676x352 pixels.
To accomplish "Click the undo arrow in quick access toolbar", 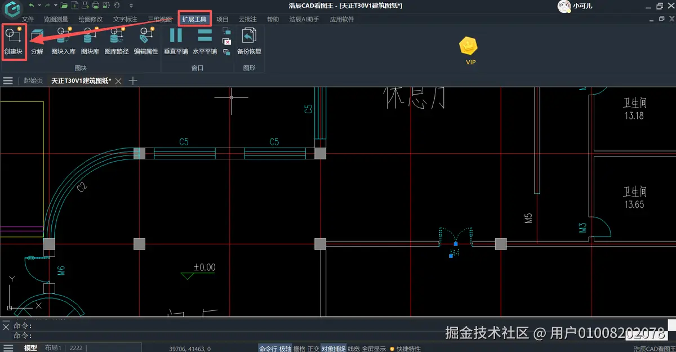I will click(x=32, y=6).
